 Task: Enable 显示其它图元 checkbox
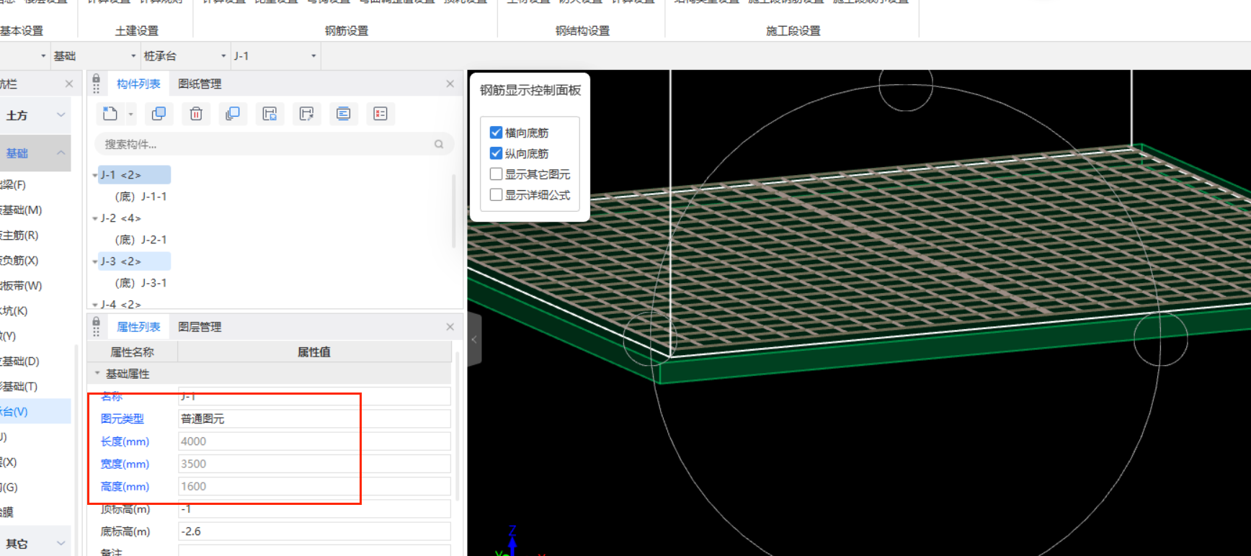tap(496, 174)
